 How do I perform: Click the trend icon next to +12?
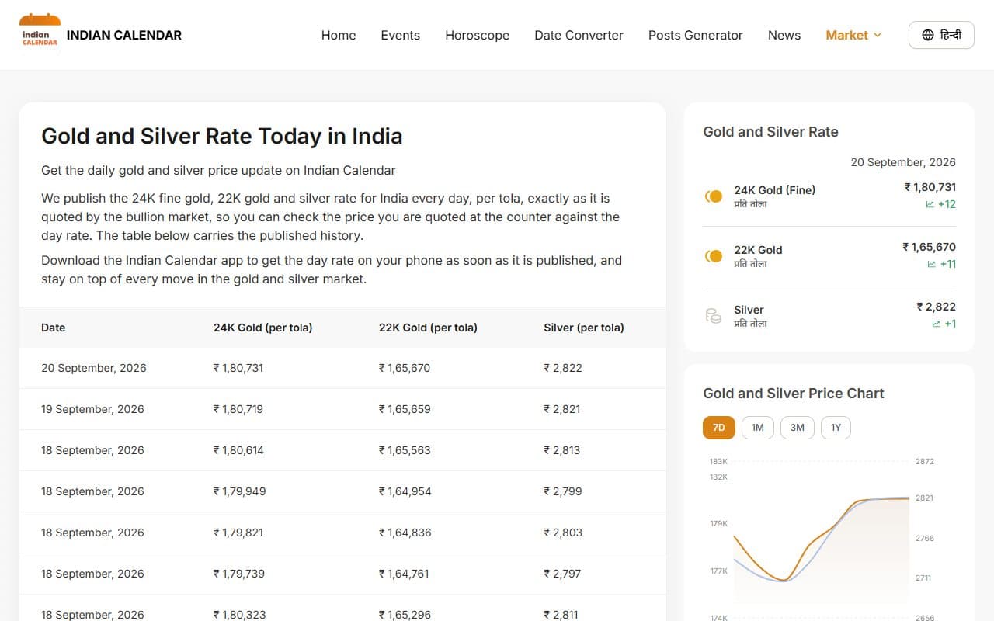930,204
